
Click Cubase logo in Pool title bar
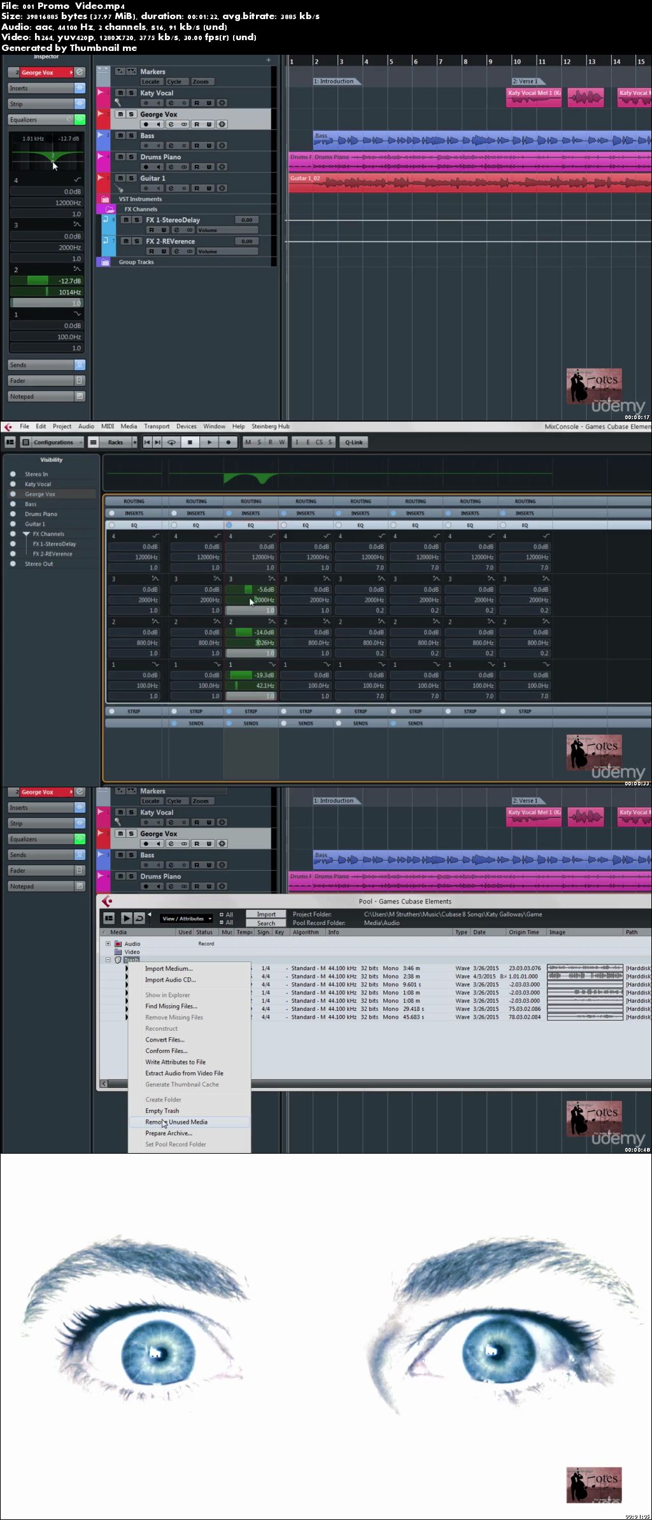107,901
